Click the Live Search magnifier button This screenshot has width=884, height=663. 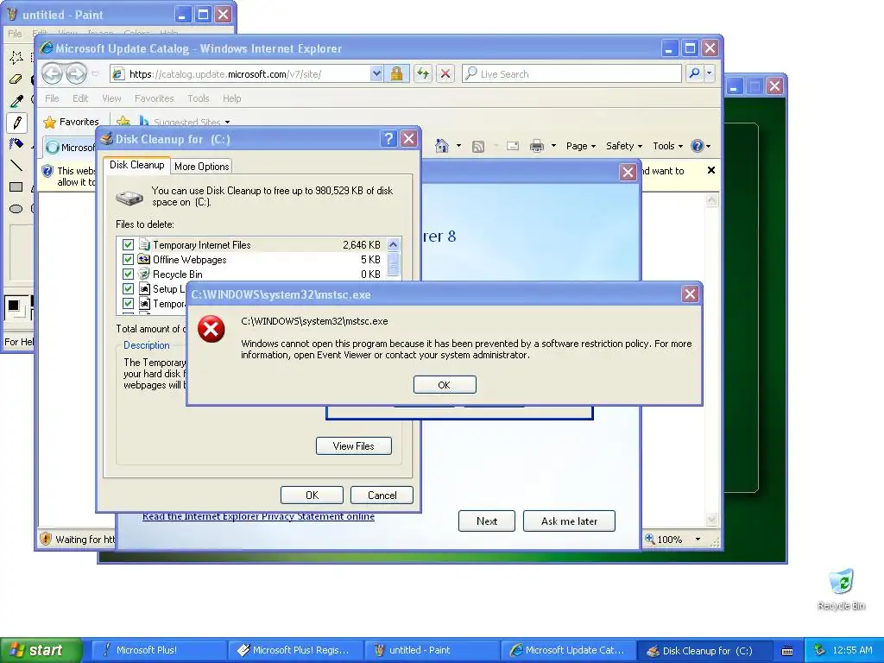(x=695, y=73)
